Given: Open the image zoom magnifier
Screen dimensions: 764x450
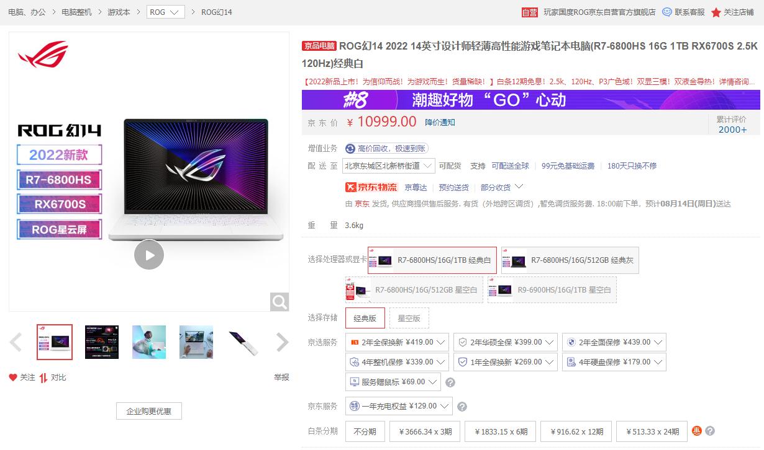Looking at the screenshot, I should 279,302.
